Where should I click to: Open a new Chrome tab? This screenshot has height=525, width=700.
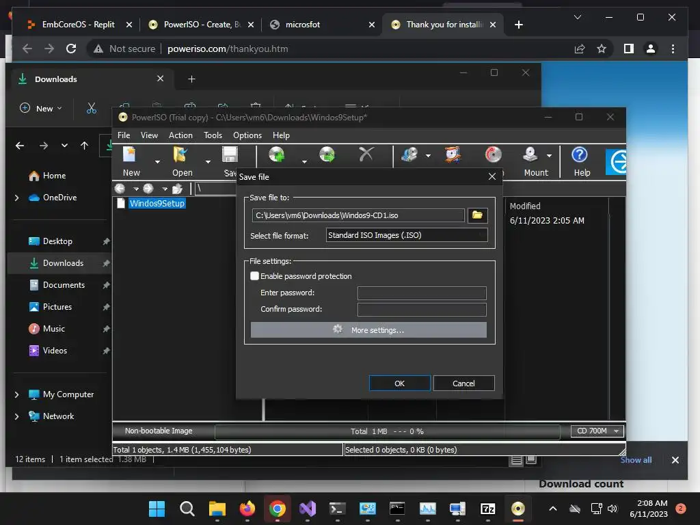pos(518,25)
